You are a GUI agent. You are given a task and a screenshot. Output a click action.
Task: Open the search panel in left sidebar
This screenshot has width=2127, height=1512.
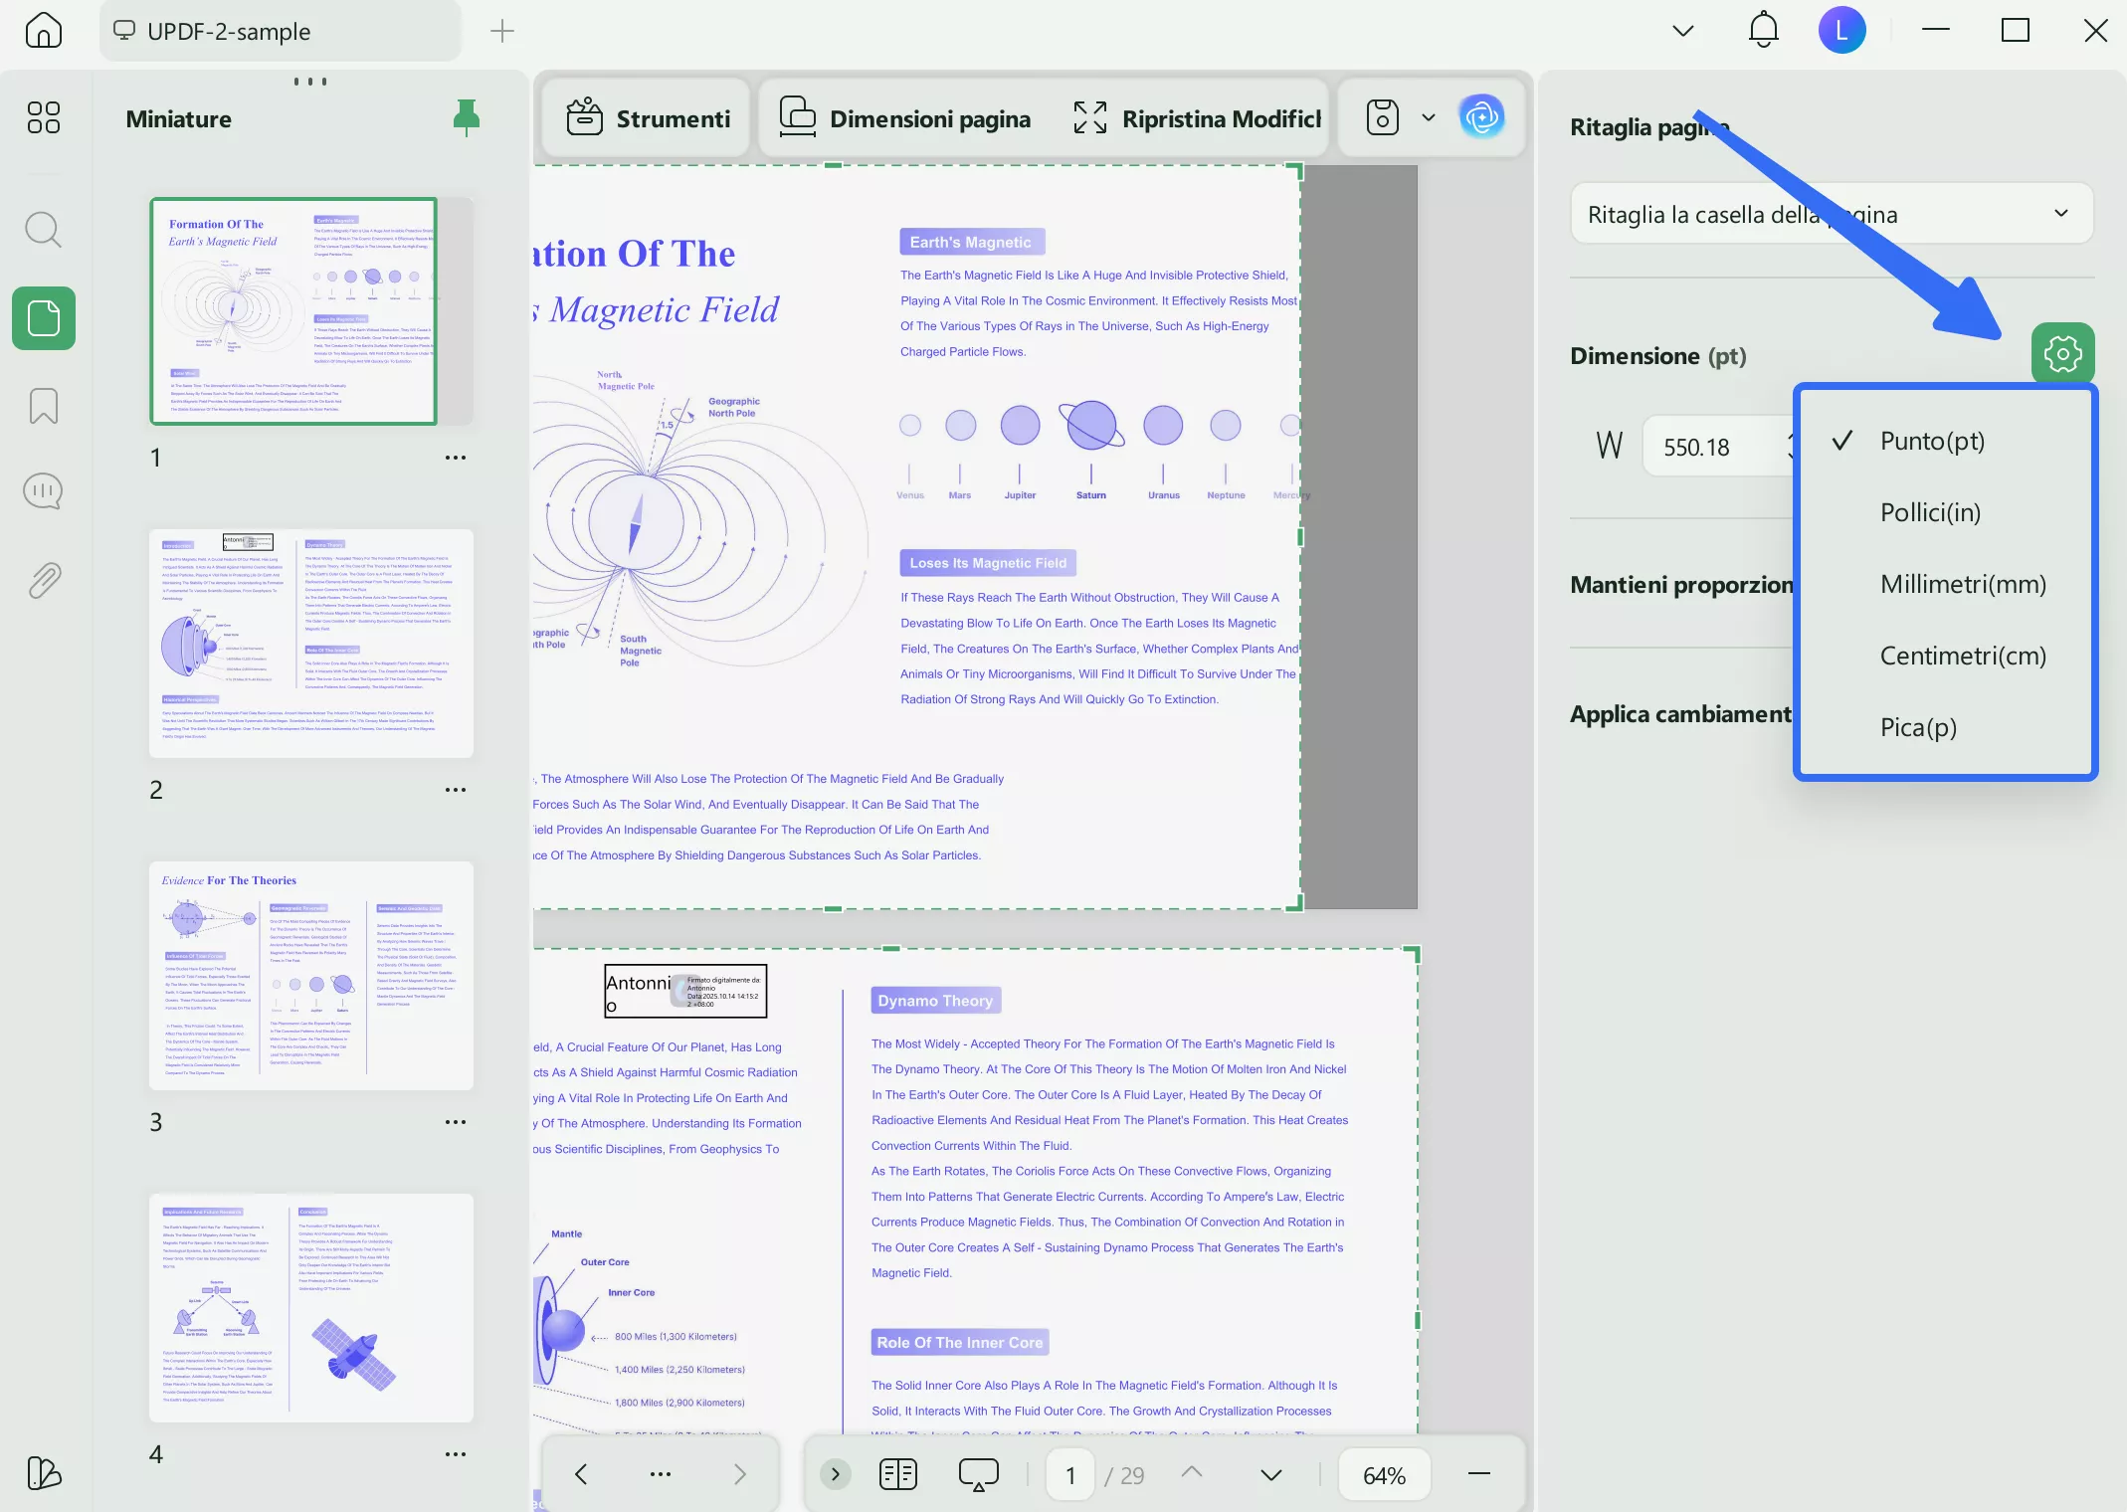[44, 230]
